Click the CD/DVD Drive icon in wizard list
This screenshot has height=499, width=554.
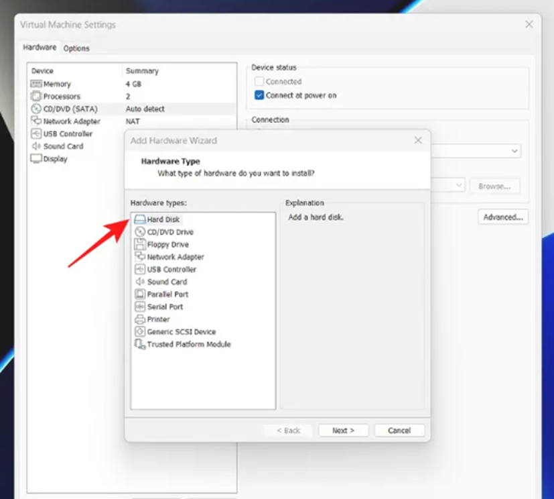pyautogui.click(x=140, y=232)
